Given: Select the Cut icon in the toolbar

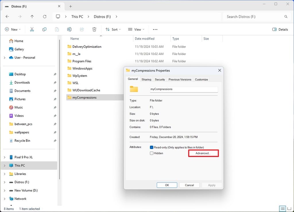Looking at the screenshot, I should pyautogui.click(x=32, y=29).
